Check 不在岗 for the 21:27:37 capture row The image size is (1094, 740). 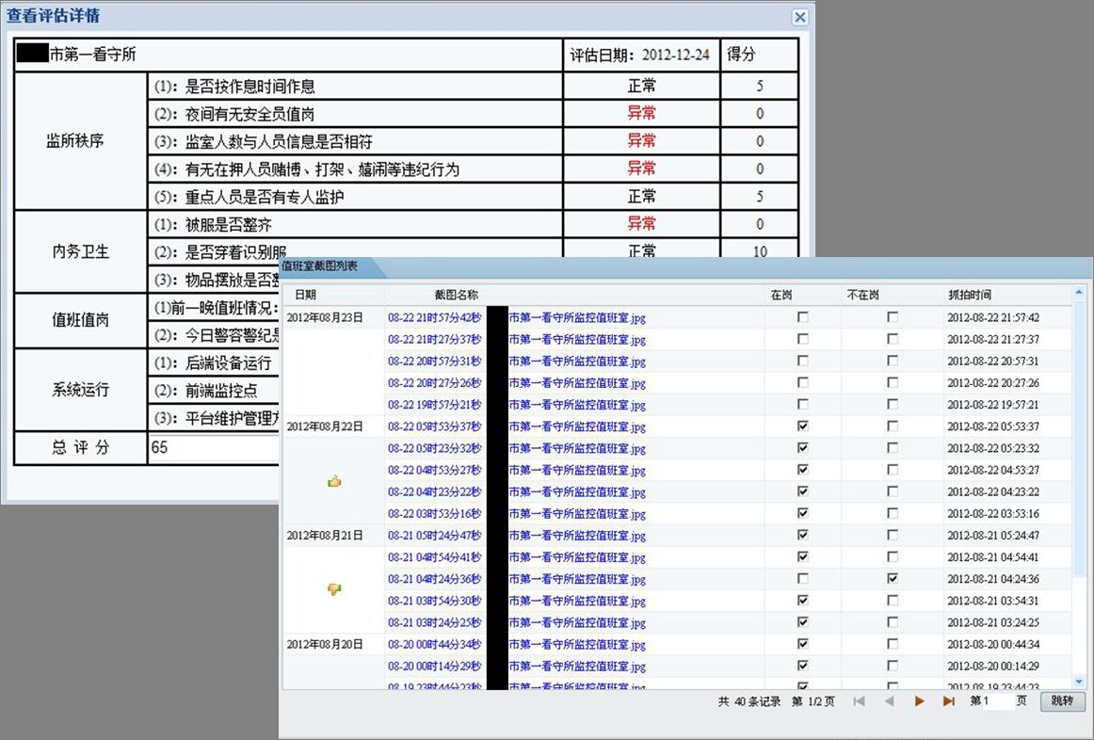[x=893, y=339]
